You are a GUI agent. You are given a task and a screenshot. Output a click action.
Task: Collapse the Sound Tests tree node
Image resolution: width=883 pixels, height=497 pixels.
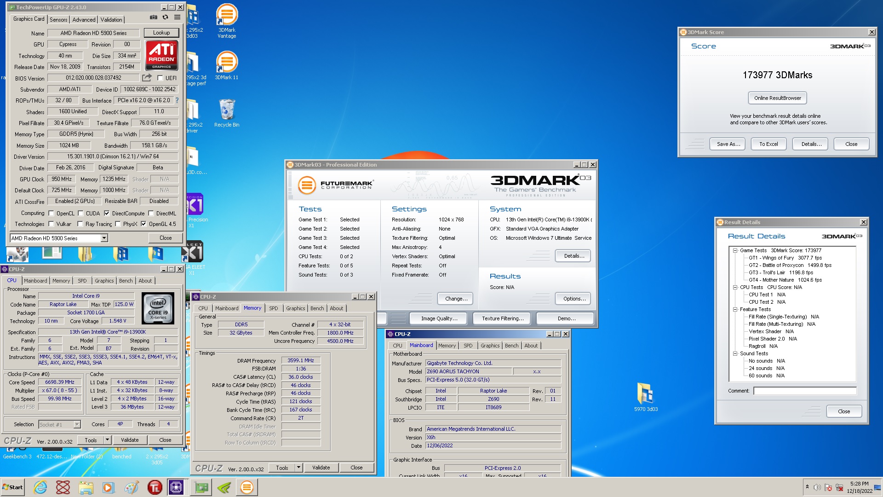pos(735,354)
